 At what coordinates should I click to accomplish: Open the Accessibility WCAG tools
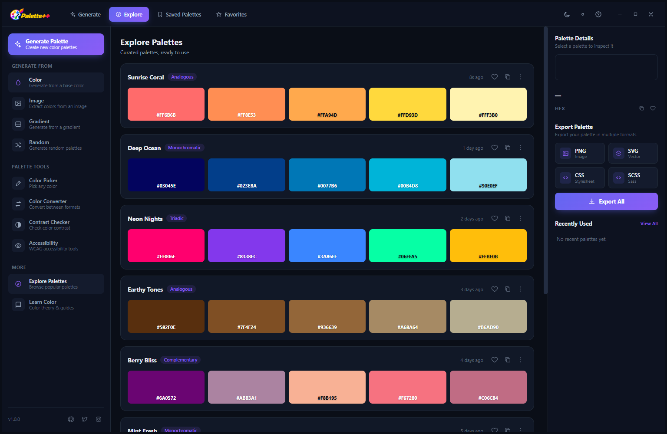[56, 246]
